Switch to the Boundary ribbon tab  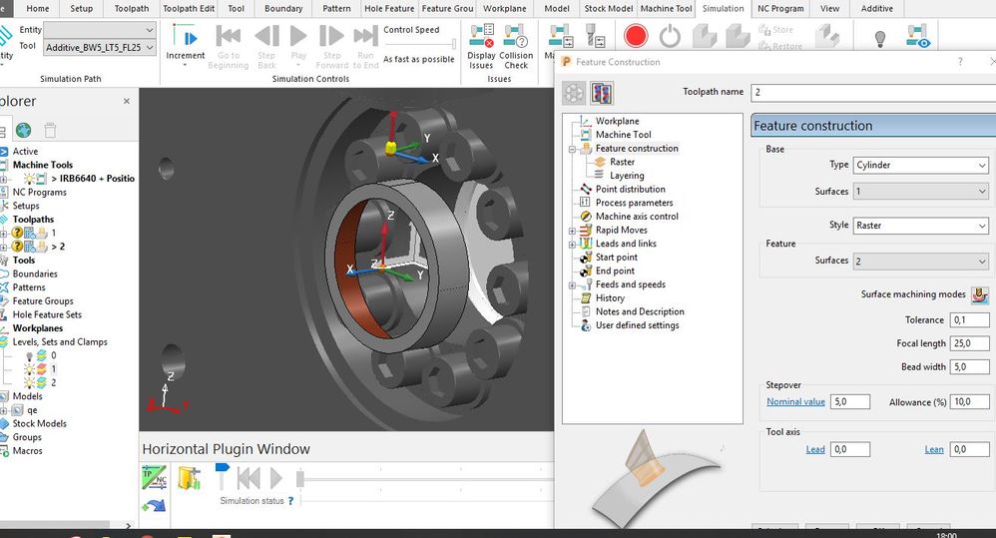pos(283,8)
